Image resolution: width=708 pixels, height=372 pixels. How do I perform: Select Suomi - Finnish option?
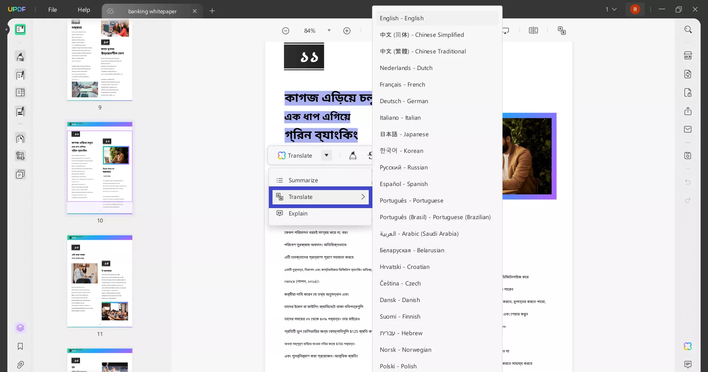(x=437, y=316)
